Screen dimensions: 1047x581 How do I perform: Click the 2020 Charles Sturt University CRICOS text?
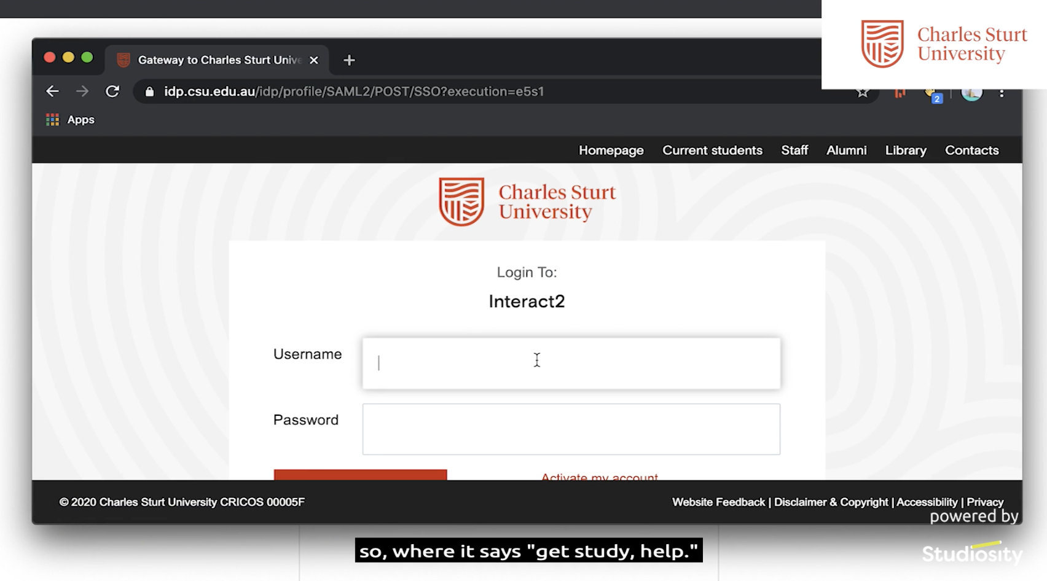tap(182, 502)
